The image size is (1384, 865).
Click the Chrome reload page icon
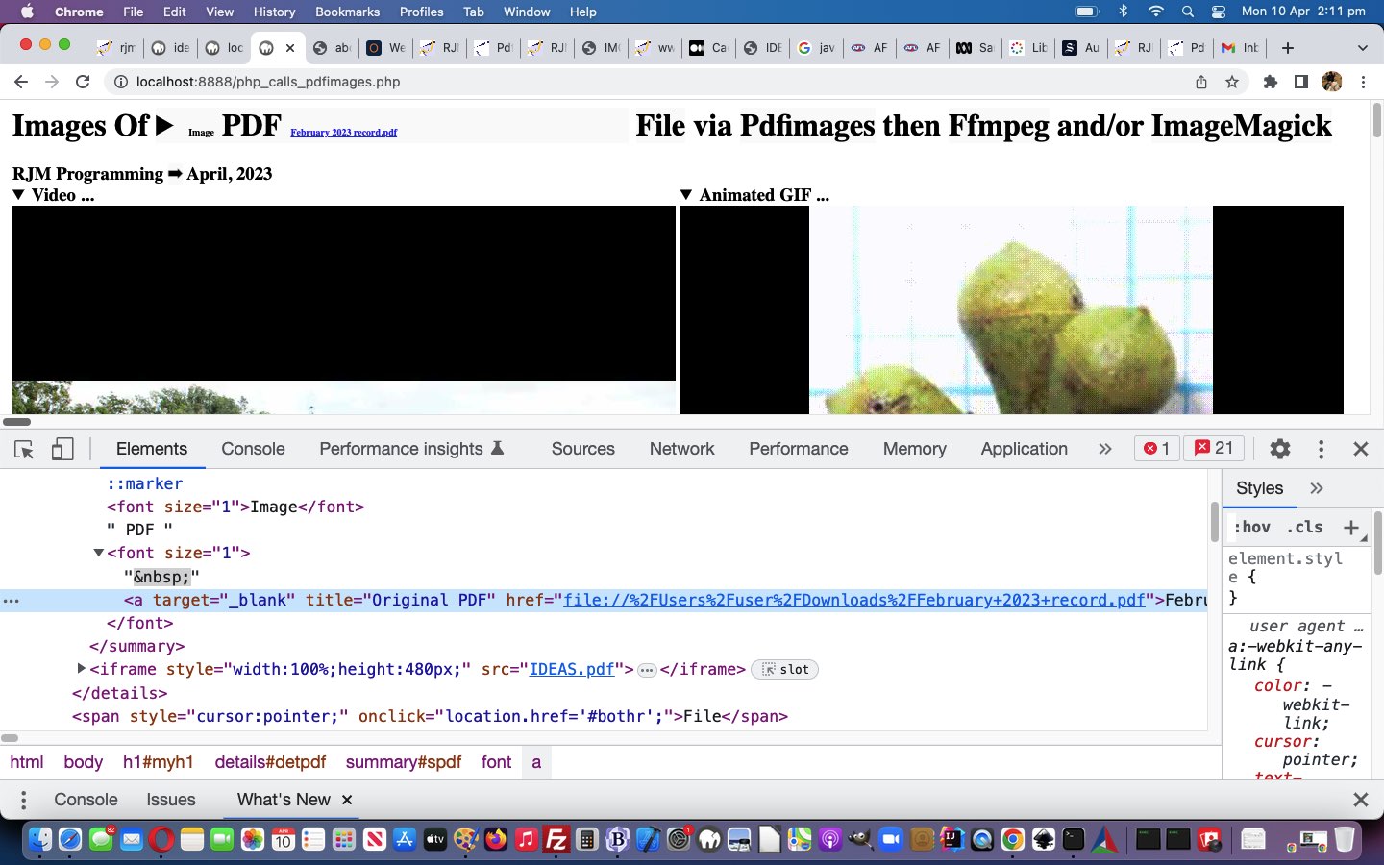[83, 82]
